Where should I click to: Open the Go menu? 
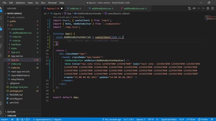(x=37, y=3)
